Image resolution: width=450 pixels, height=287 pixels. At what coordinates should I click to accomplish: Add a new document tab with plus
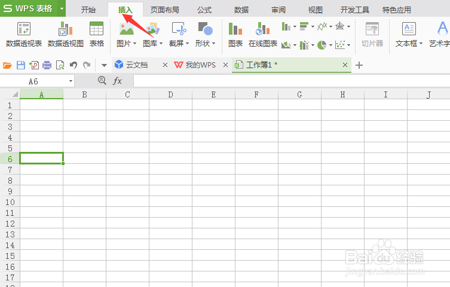(359, 65)
